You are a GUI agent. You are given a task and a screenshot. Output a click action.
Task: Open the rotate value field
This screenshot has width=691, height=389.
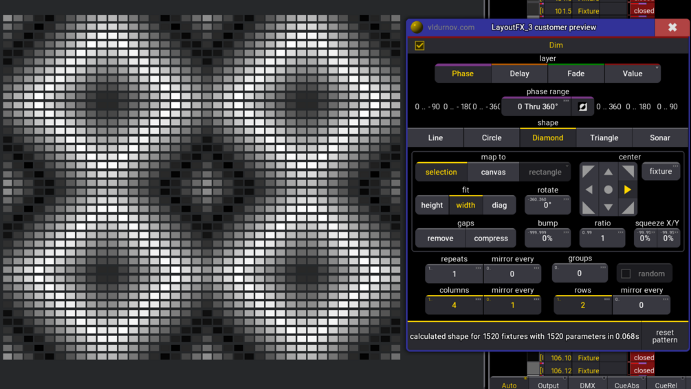click(x=547, y=205)
